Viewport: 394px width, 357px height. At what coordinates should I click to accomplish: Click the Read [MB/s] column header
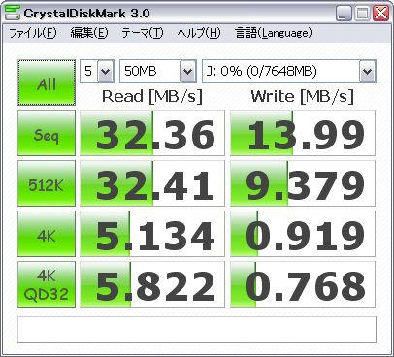(x=152, y=96)
